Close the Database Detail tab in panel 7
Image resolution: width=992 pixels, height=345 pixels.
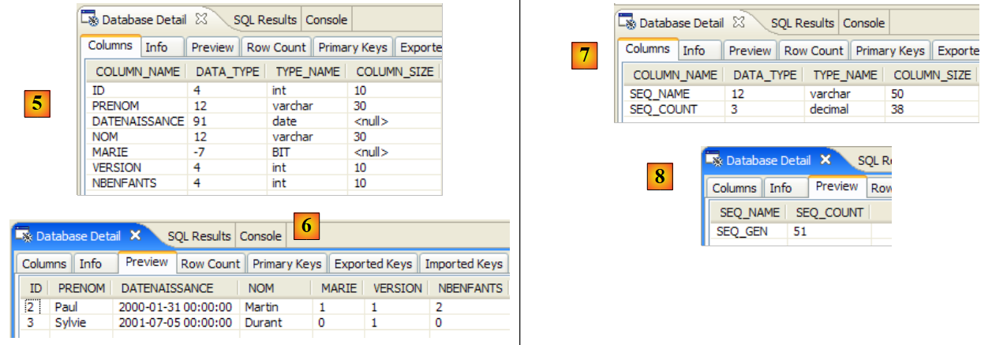click(x=738, y=23)
